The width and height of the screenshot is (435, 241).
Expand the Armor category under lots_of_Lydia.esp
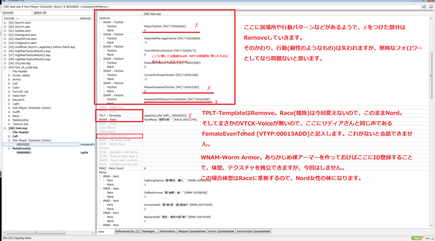[x=9, y=79]
